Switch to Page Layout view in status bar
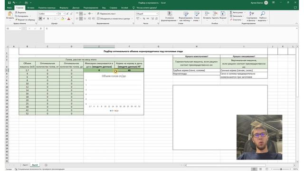This screenshot has width=304, height=171. (x=260, y=169)
